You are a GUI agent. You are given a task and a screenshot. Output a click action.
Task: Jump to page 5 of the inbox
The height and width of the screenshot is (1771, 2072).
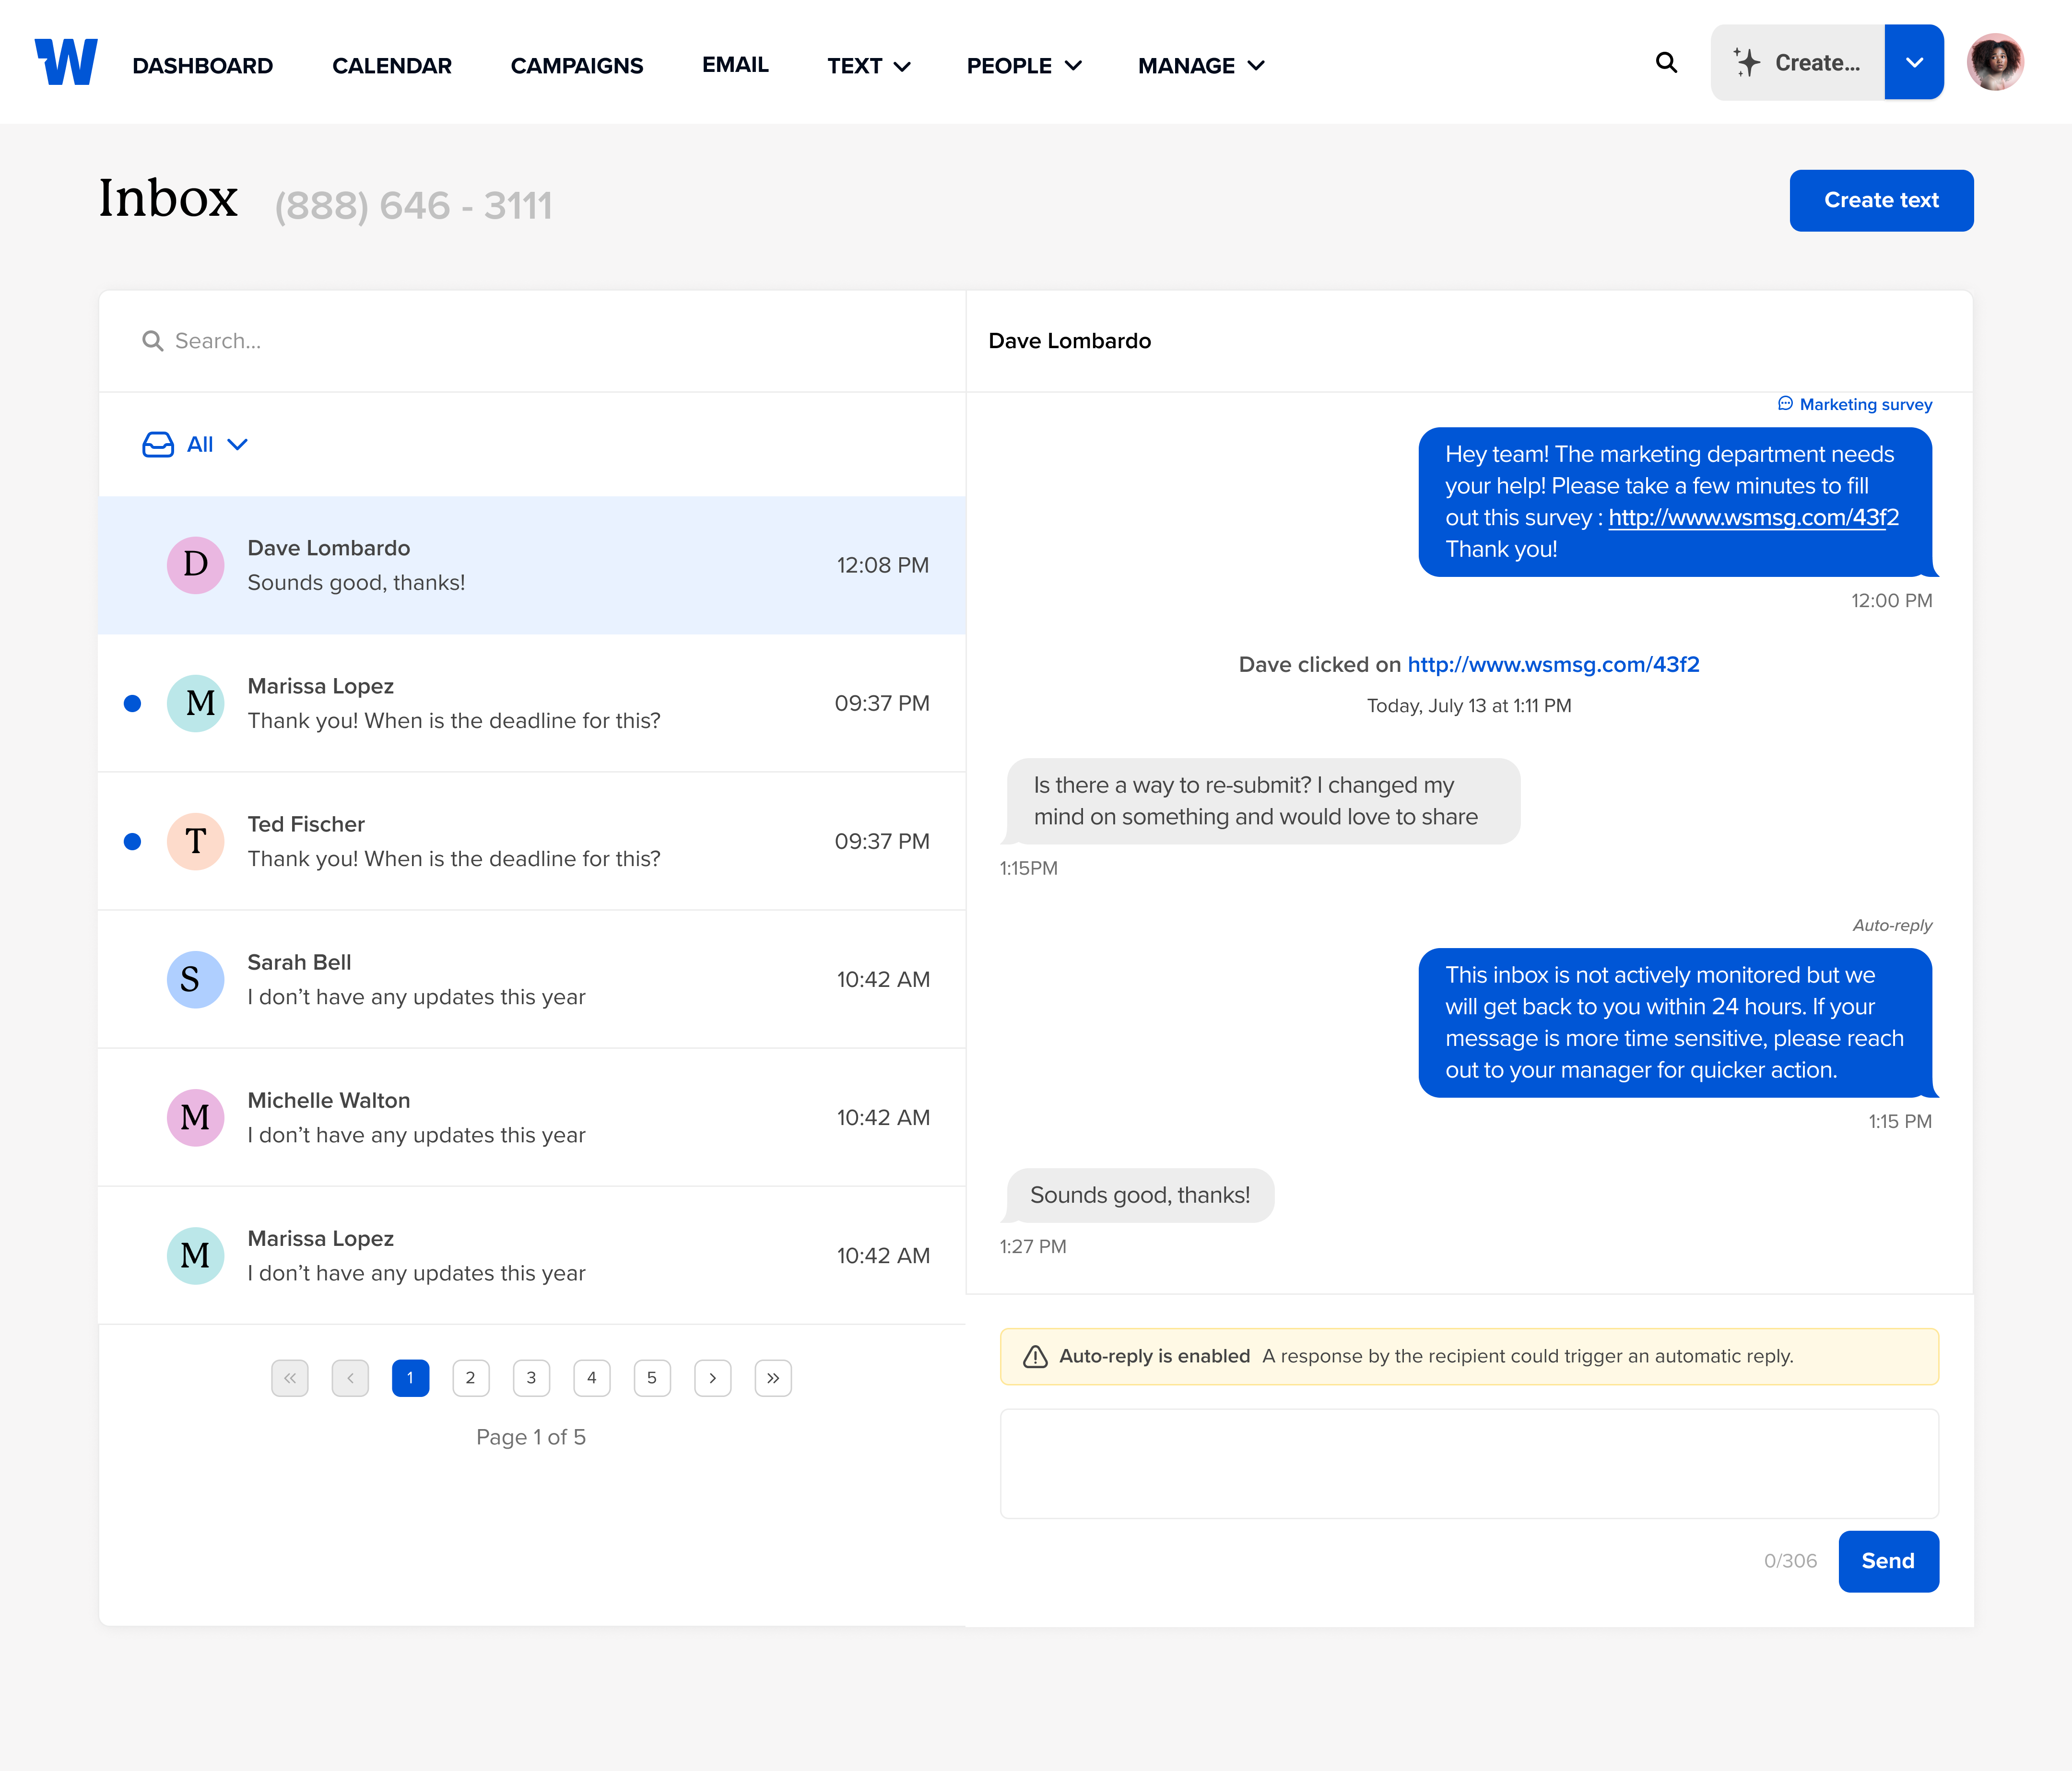pyautogui.click(x=652, y=1377)
